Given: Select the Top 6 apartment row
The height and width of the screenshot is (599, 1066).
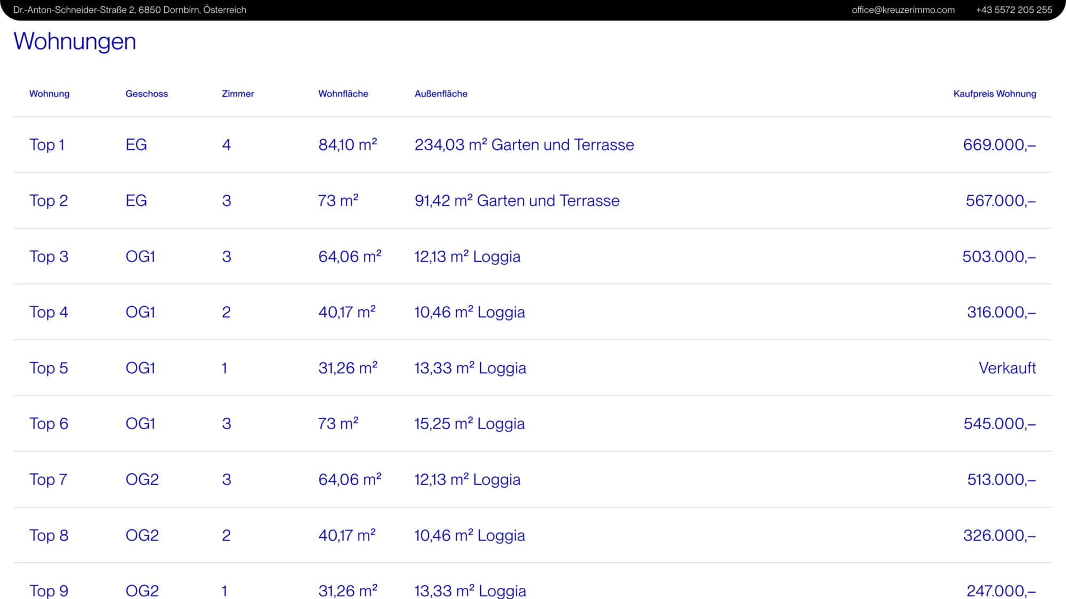Looking at the screenshot, I should (49, 424).
